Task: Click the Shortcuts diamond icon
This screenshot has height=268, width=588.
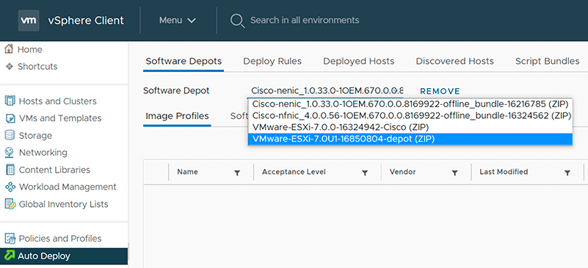Action: point(10,66)
